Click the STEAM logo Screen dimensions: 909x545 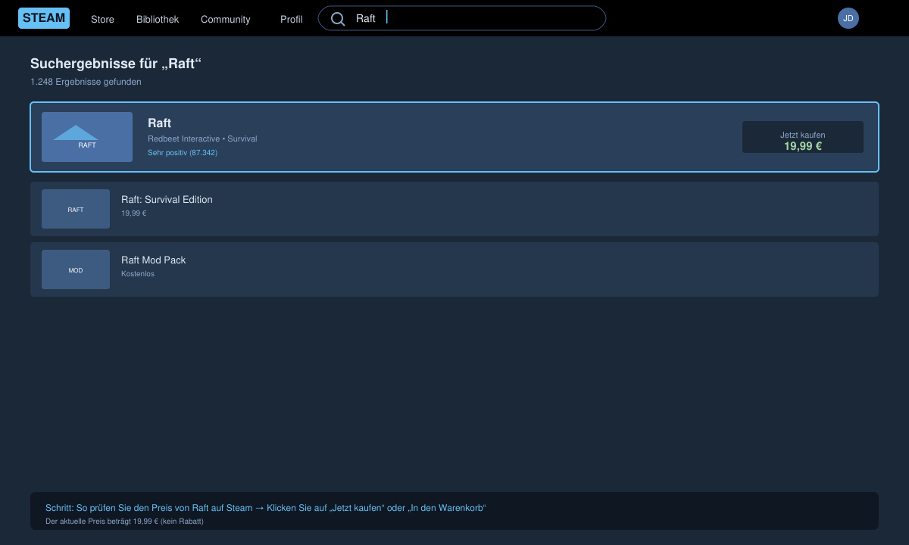(44, 18)
